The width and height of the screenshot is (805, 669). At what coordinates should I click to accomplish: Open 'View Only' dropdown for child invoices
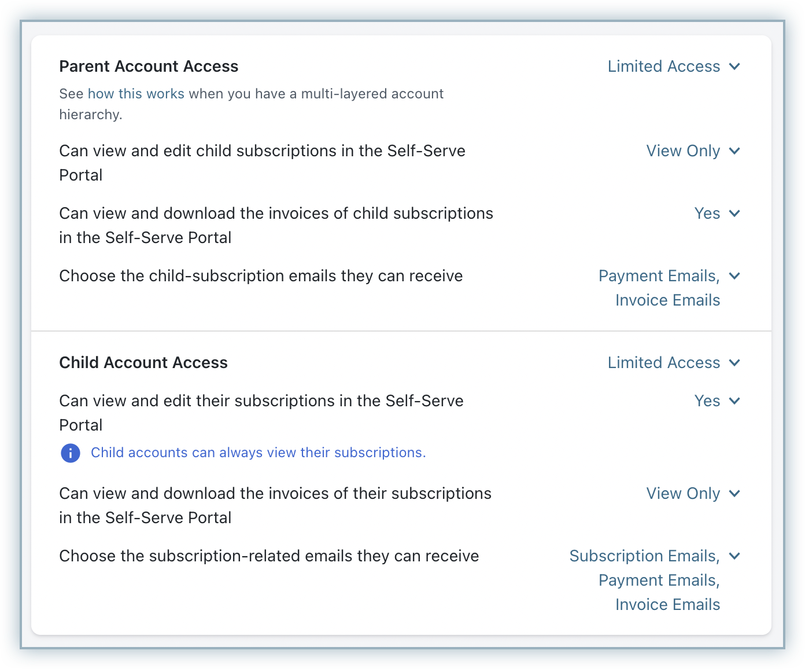point(682,494)
